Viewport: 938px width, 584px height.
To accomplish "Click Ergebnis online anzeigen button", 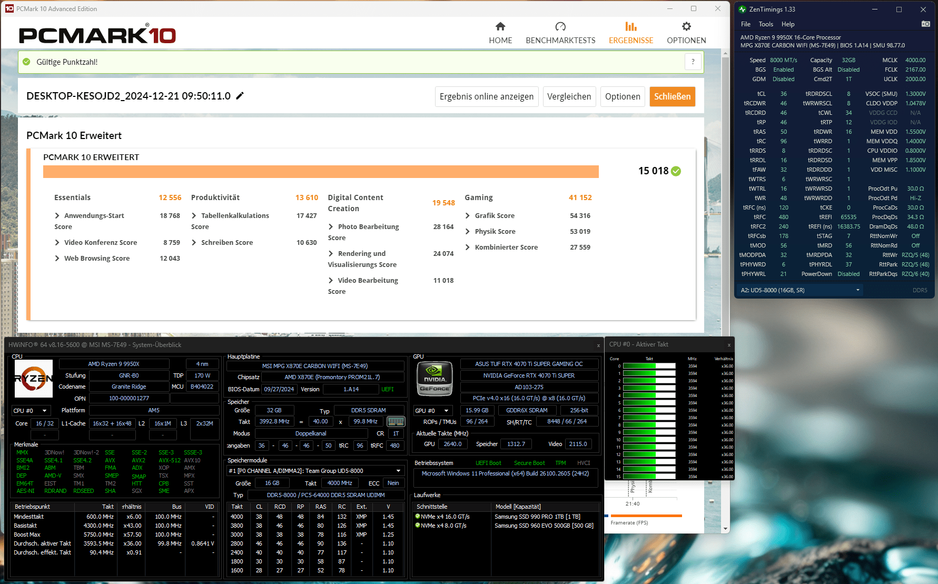I will pos(487,96).
